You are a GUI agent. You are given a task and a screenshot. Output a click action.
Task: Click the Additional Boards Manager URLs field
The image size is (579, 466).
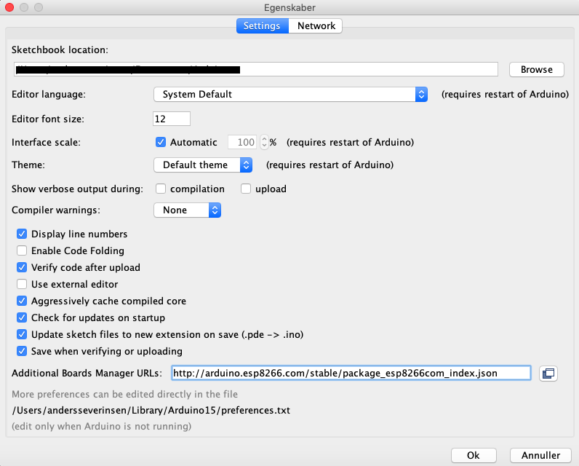click(x=351, y=374)
